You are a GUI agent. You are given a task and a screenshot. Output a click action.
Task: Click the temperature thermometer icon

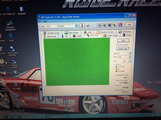pyautogui.click(x=82, y=26)
